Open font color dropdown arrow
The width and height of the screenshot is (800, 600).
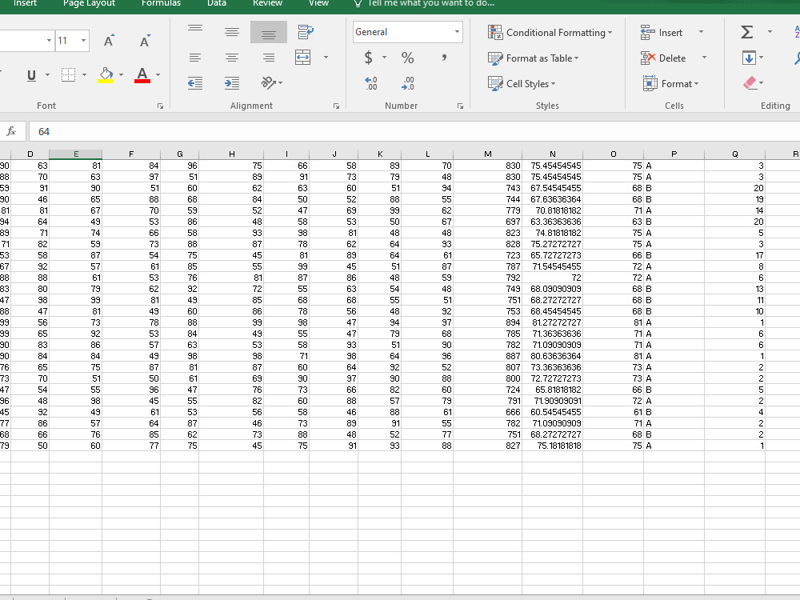coord(158,75)
